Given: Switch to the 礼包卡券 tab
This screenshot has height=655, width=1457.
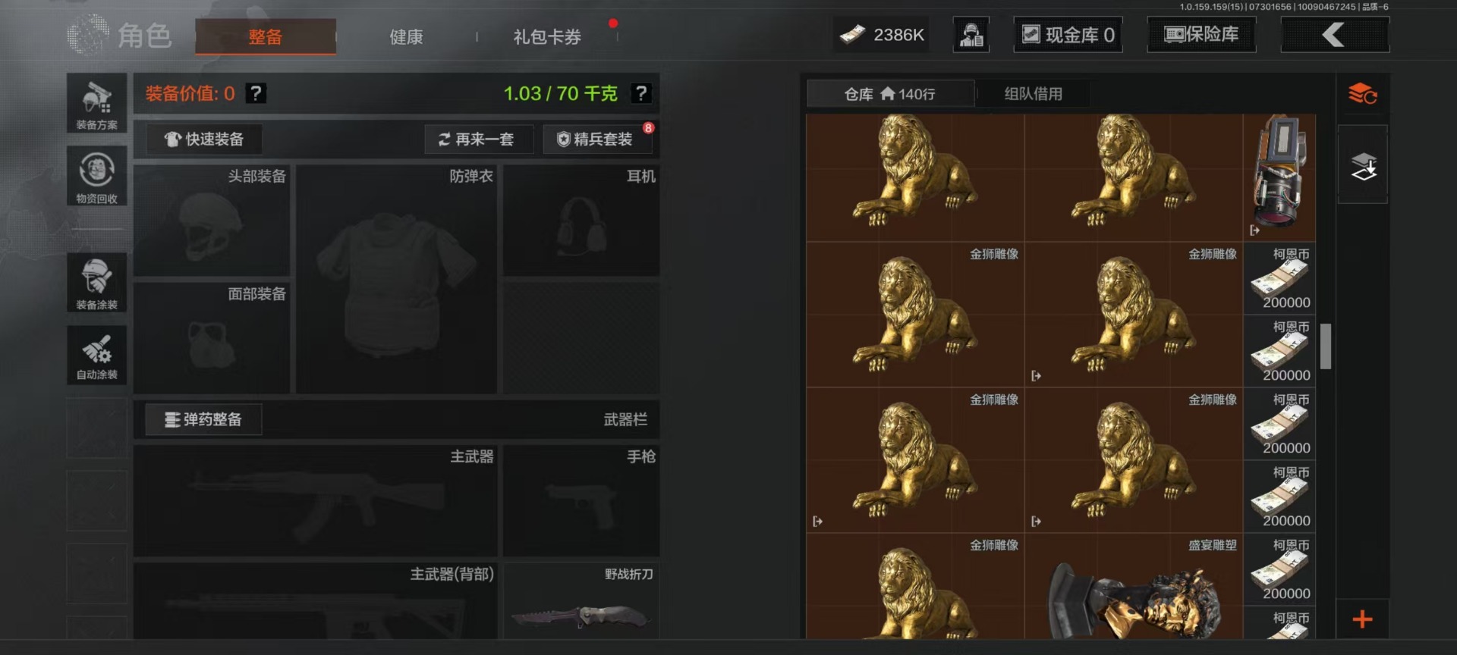Looking at the screenshot, I should tap(547, 36).
